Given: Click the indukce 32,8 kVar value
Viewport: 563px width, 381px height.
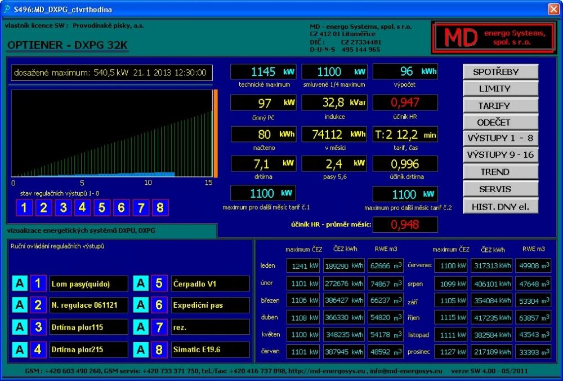Looking at the screenshot, I should coord(334,103).
